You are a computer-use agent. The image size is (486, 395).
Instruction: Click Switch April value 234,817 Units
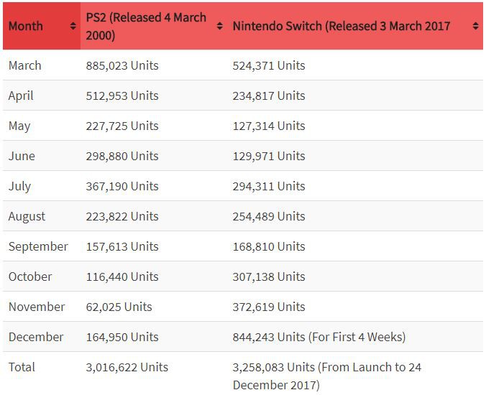tap(269, 96)
